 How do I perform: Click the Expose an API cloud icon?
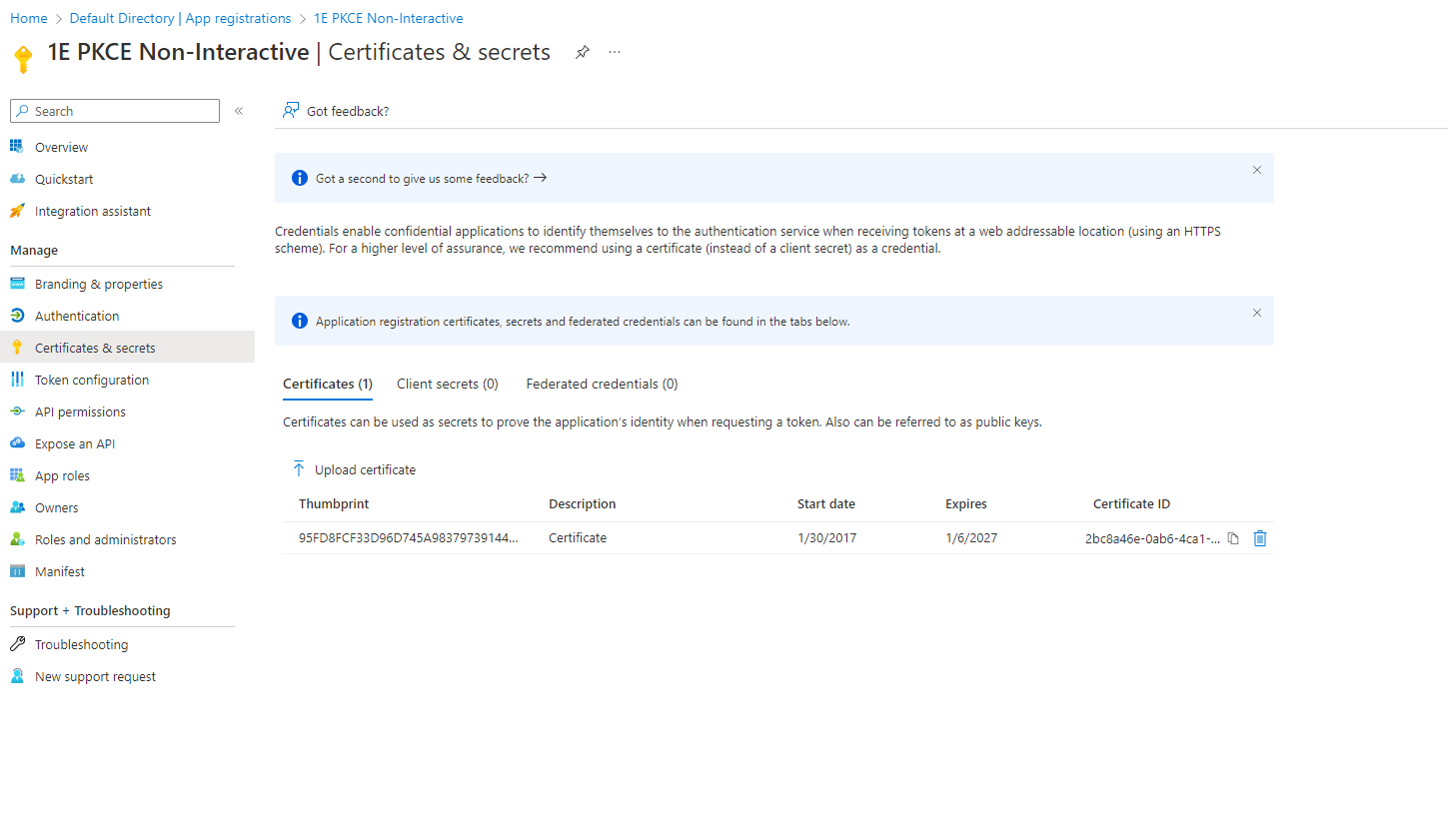[16, 443]
